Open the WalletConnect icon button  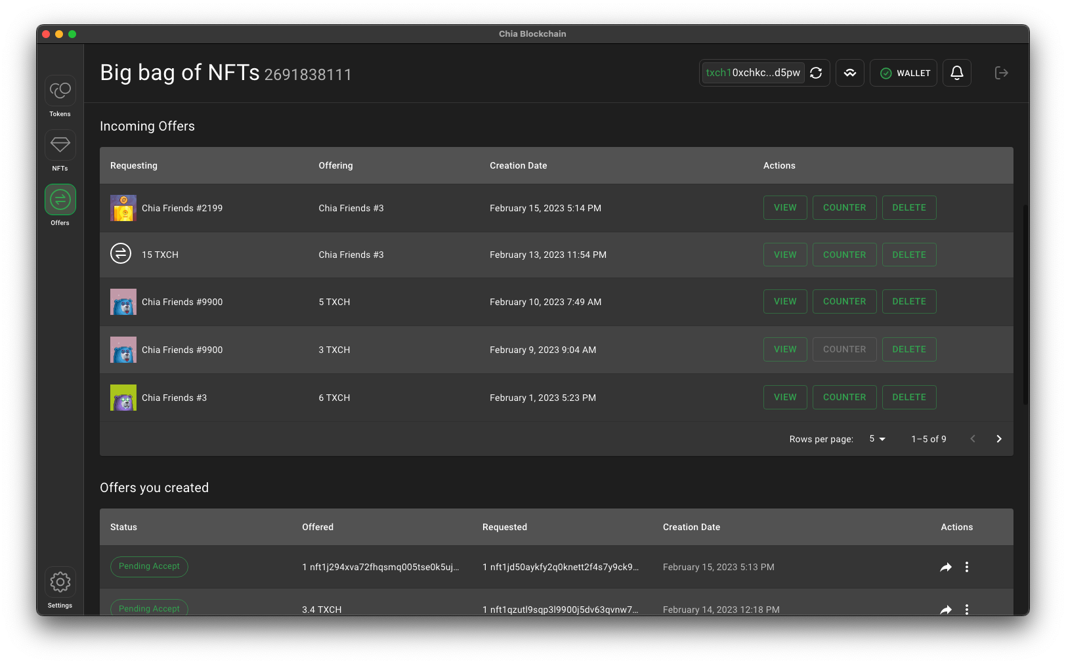(850, 73)
